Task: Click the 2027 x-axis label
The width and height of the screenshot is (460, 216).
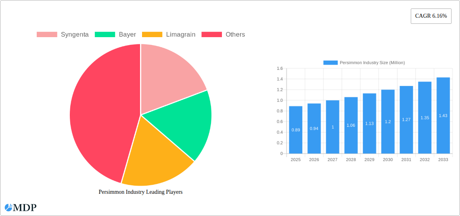Action: tap(332, 159)
